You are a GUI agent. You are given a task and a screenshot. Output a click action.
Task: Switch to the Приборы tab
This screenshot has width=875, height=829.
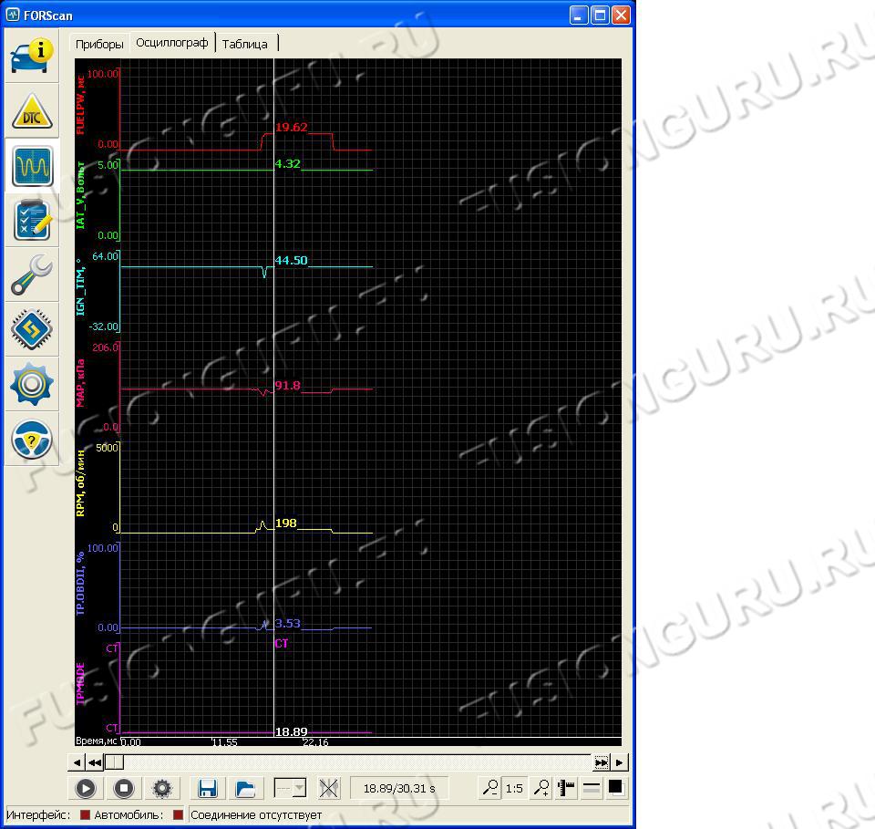(x=99, y=44)
